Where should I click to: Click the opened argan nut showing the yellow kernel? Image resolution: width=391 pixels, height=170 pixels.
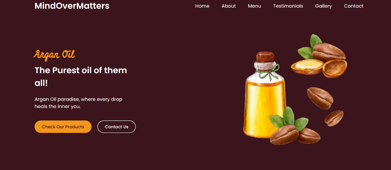point(307,67)
